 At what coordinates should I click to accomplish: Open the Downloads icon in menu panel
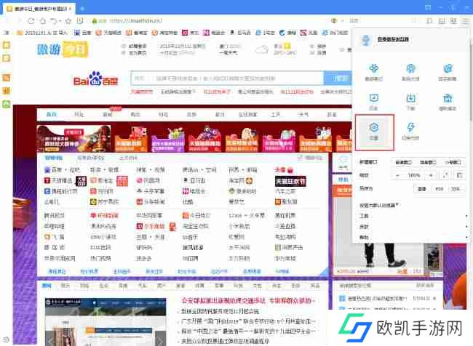410,102
